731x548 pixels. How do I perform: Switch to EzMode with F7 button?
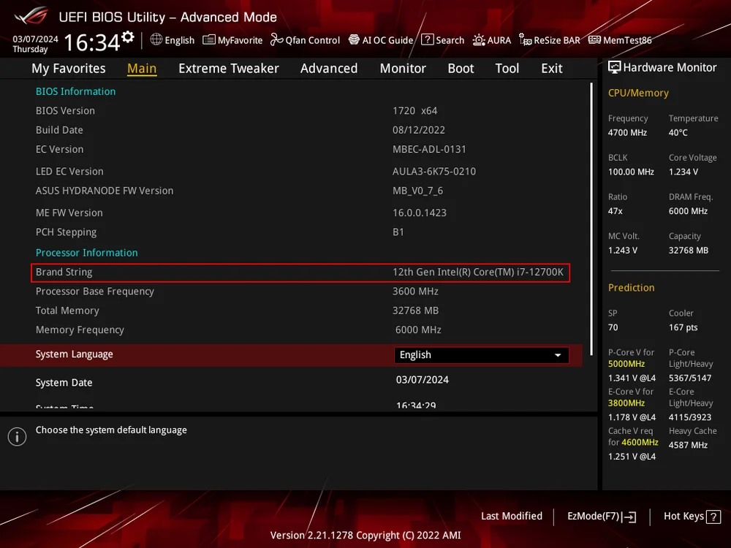[x=599, y=517]
